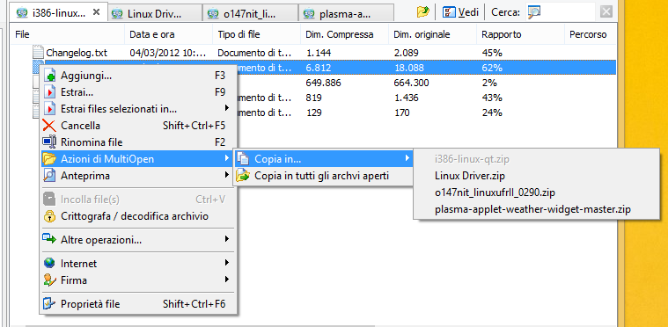
Task: Choose Crittografa / decodifica archivio
Action: [136, 216]
